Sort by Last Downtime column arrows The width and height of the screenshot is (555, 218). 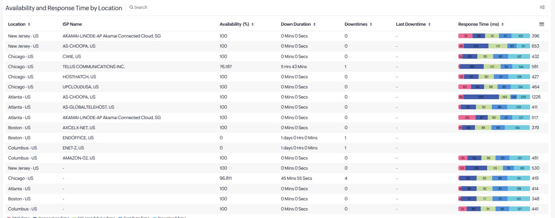pyautogui.click(x=429, y=24)
